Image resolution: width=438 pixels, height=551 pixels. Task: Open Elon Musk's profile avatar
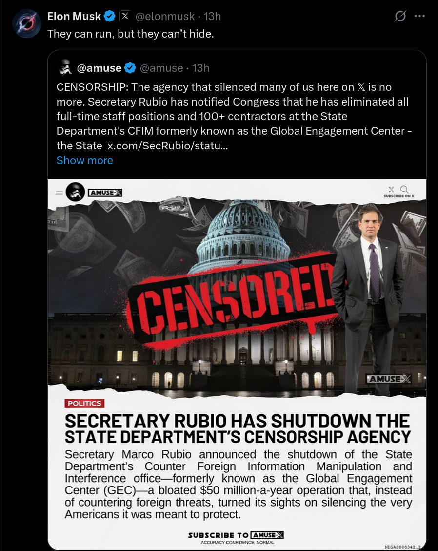point(27,23)
